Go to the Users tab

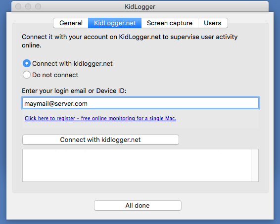(x=213, y=23)
